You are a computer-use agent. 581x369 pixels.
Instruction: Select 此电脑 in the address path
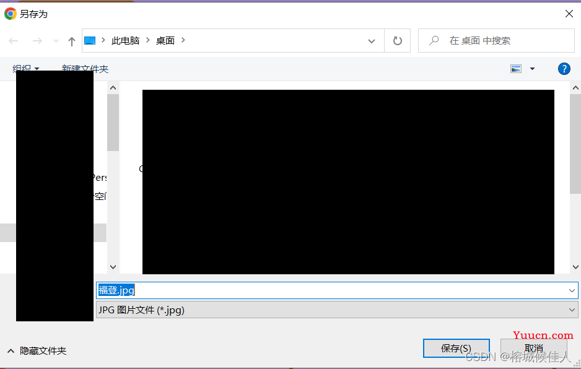coord(125,40)
